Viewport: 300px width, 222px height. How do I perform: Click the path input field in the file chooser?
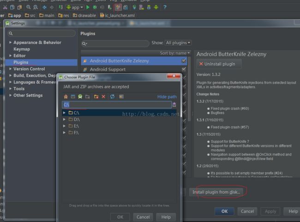(117, 105)
